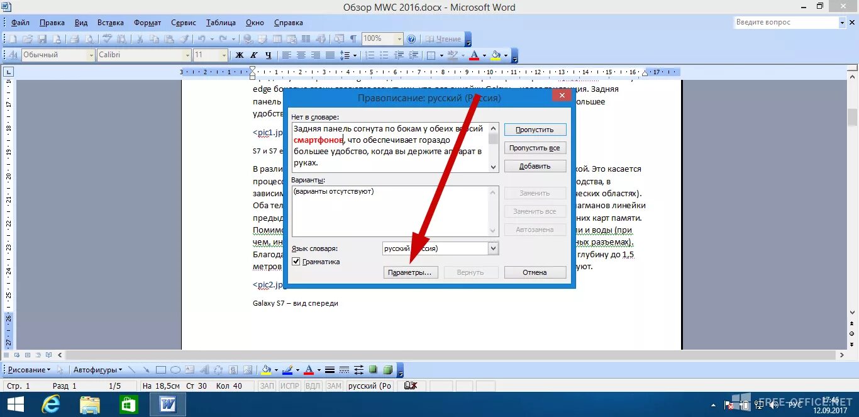This screenshot has width=859, height=417.
Task: Open dictionary language dropdown русский
Action: 493,248
